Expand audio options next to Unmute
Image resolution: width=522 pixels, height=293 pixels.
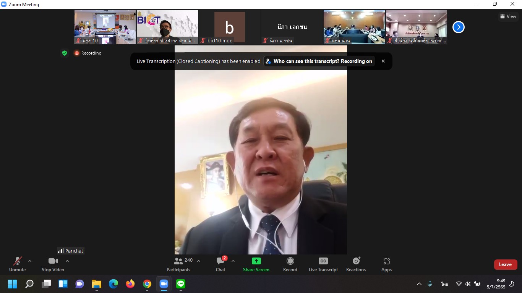coord(30,261)
